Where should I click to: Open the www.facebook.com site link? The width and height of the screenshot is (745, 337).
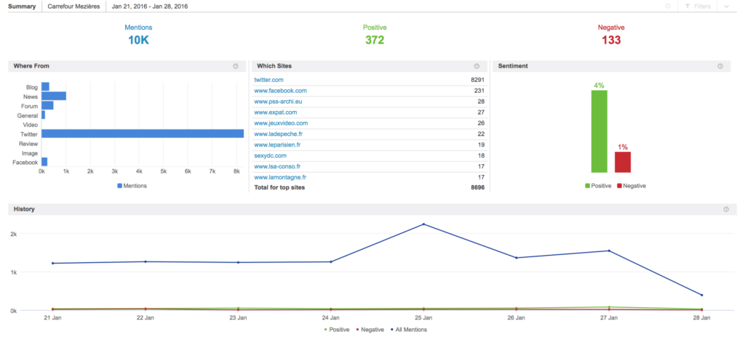point(280,91)
